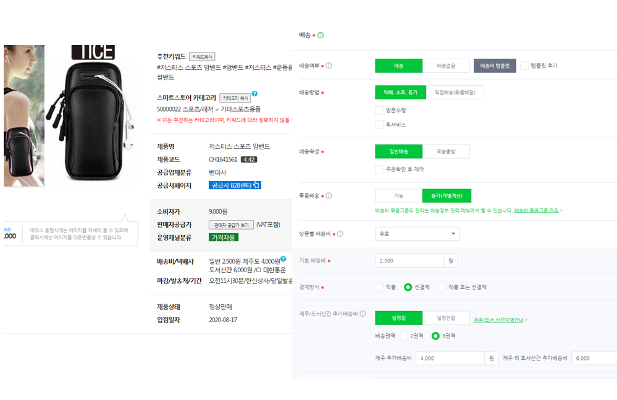Click 제주 외 도서산간 추가배송비 input field
This screenshot has height=400, width=617.
[x=594, y=358]
